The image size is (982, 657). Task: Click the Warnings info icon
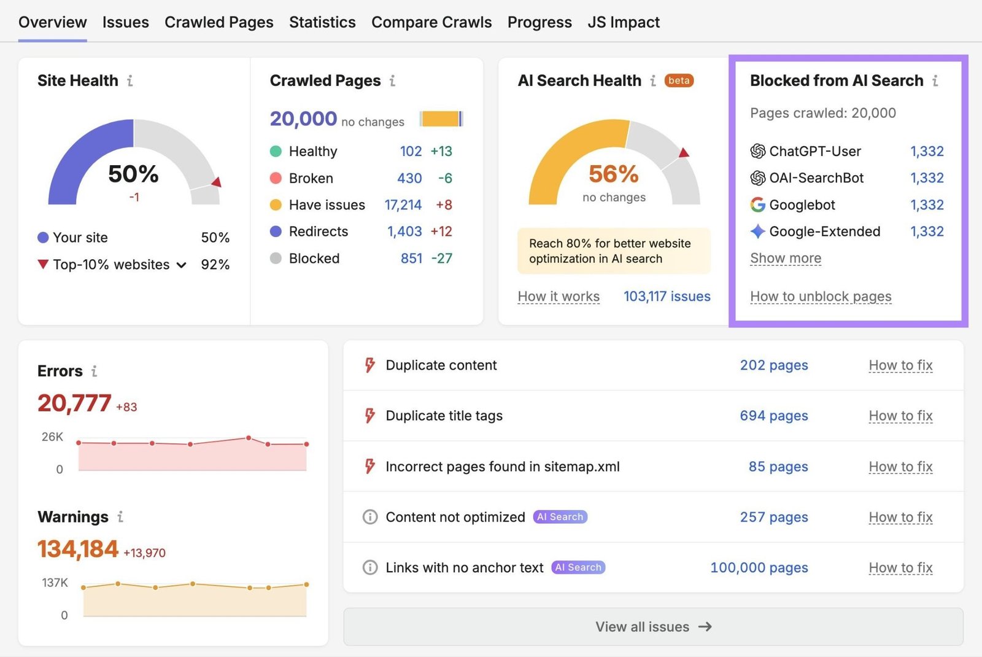click(x=120, y=517)
